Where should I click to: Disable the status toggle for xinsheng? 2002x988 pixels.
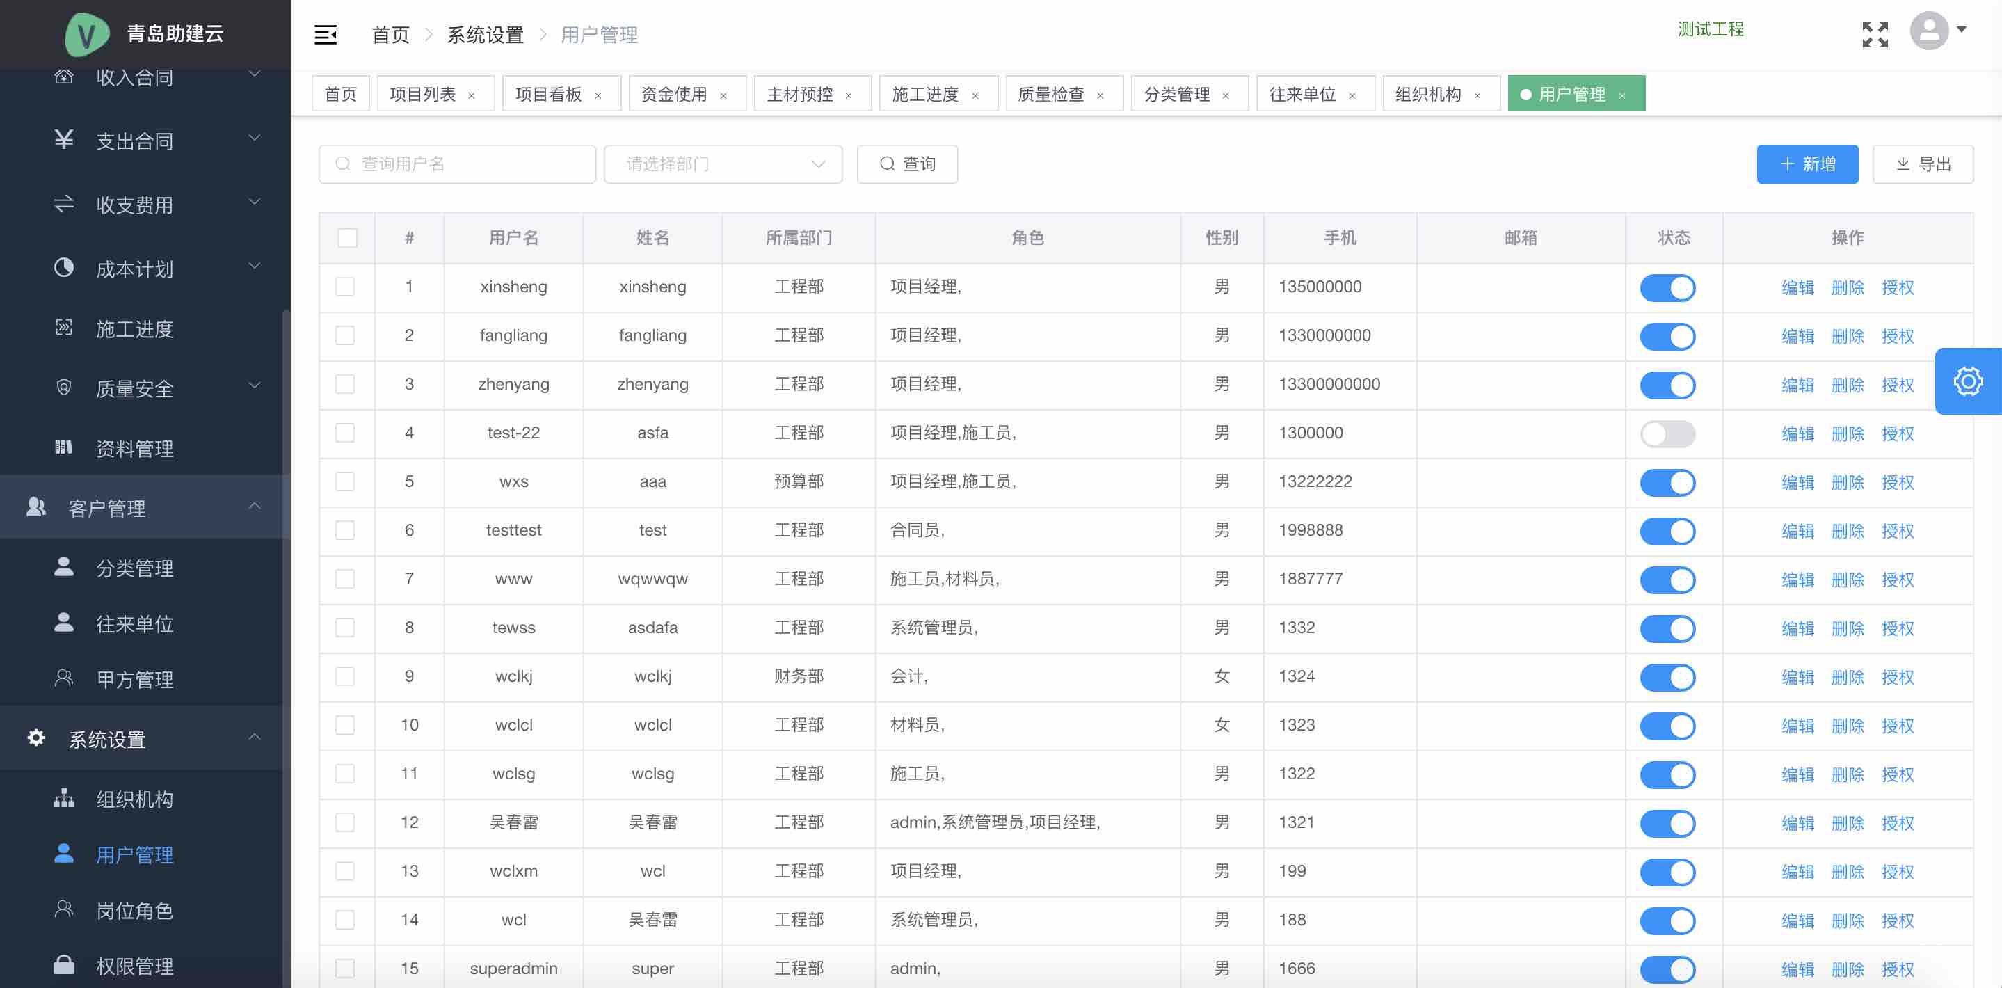[x=1667, y=287]
